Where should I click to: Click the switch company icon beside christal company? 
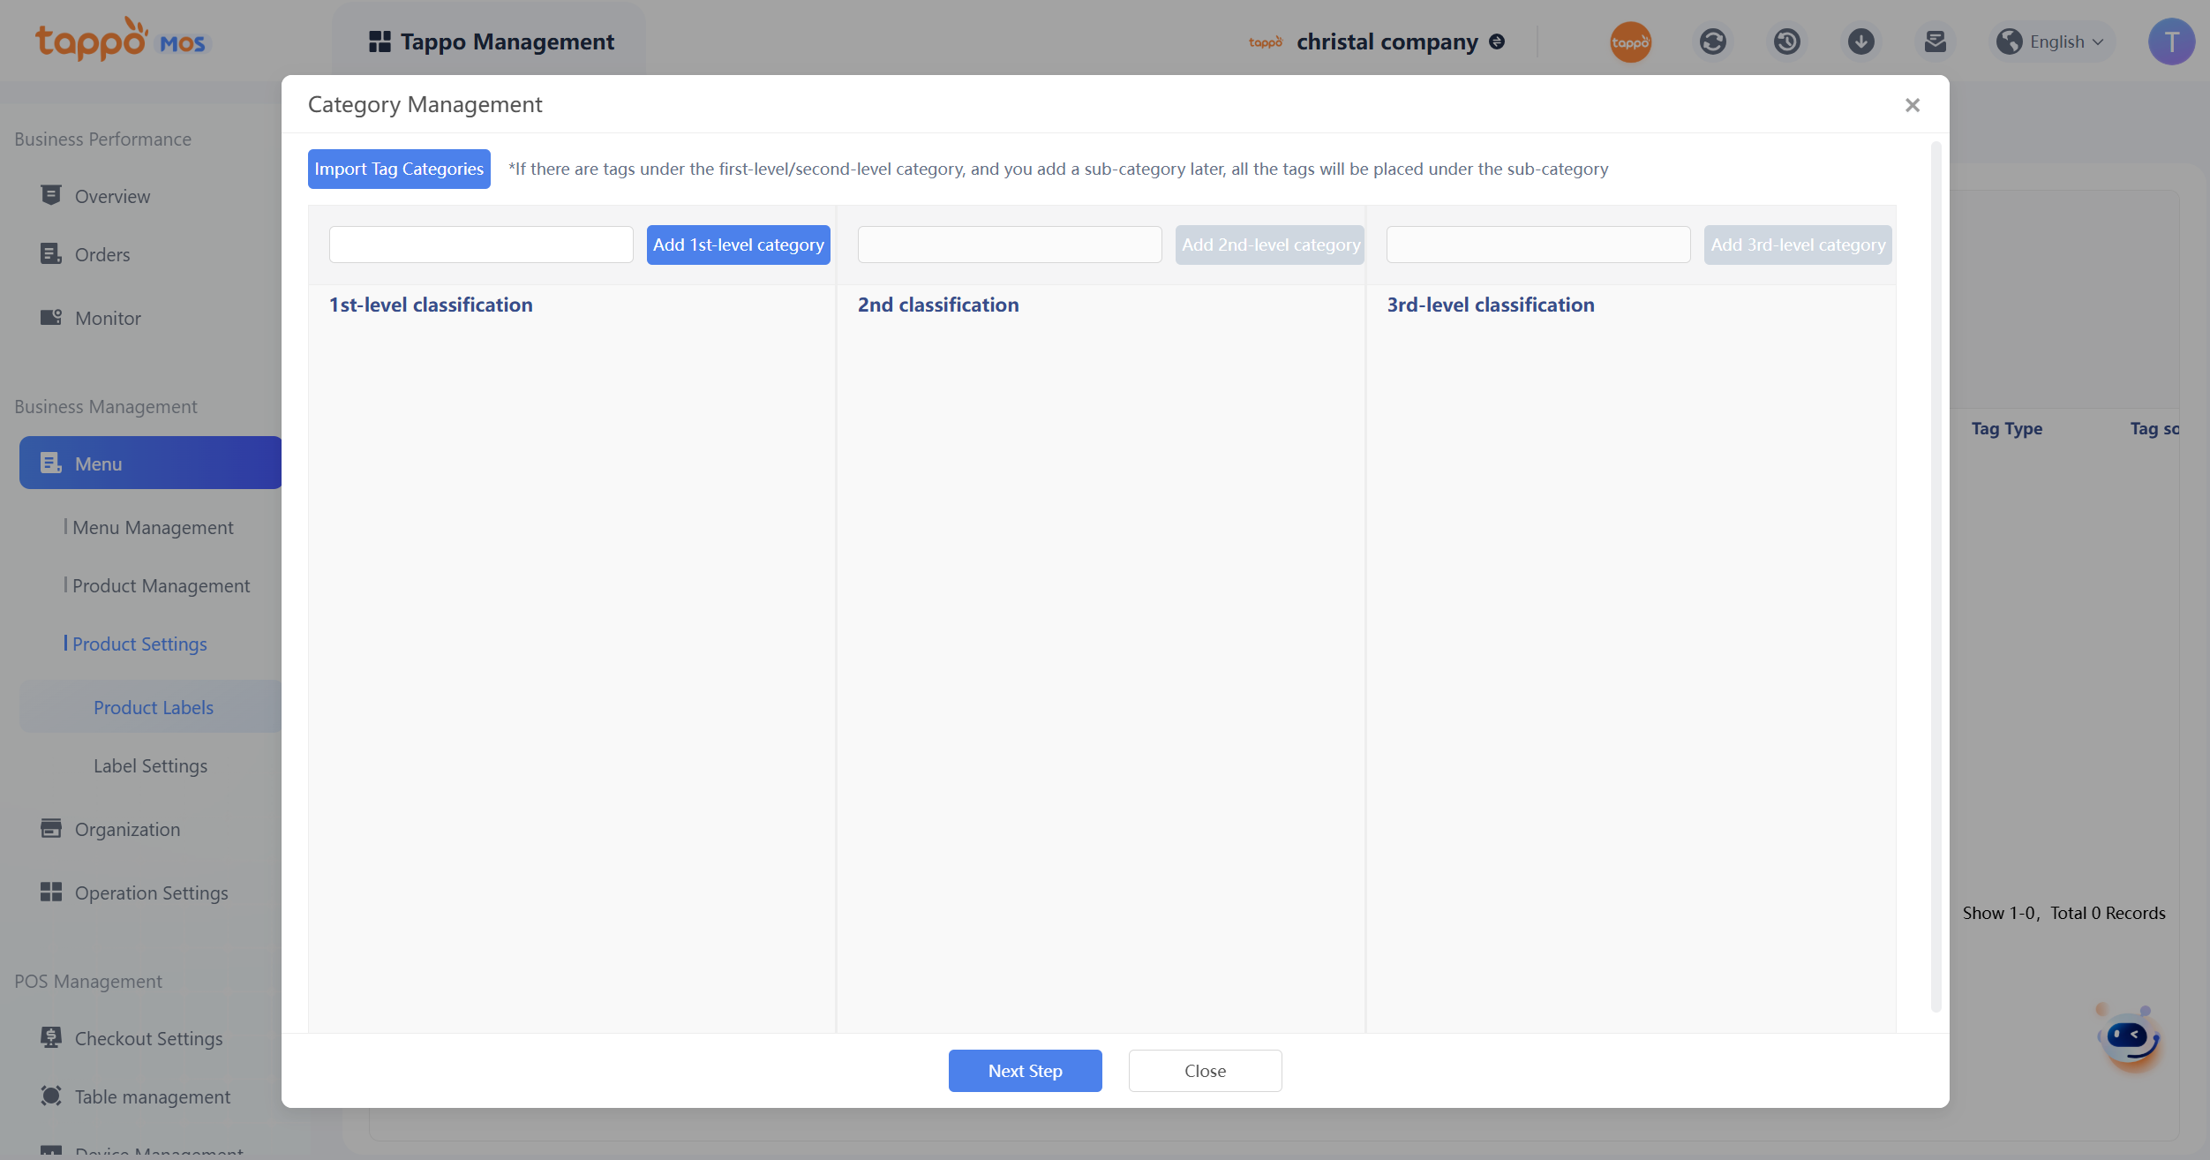pos(1497,41)
